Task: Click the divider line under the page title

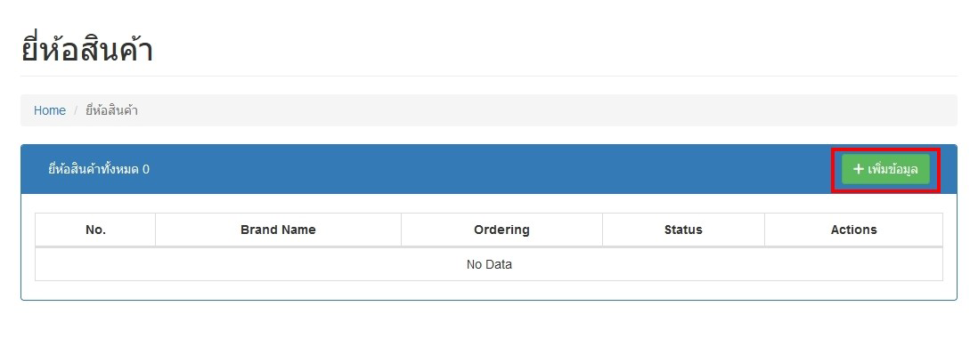Action: click(x=489, y=76)
